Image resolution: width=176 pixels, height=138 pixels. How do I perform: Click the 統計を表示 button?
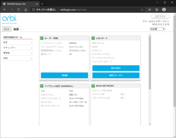pos(116,68)
